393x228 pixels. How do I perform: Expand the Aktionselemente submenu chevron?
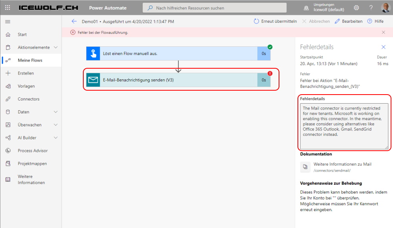[x=56, y=47]
